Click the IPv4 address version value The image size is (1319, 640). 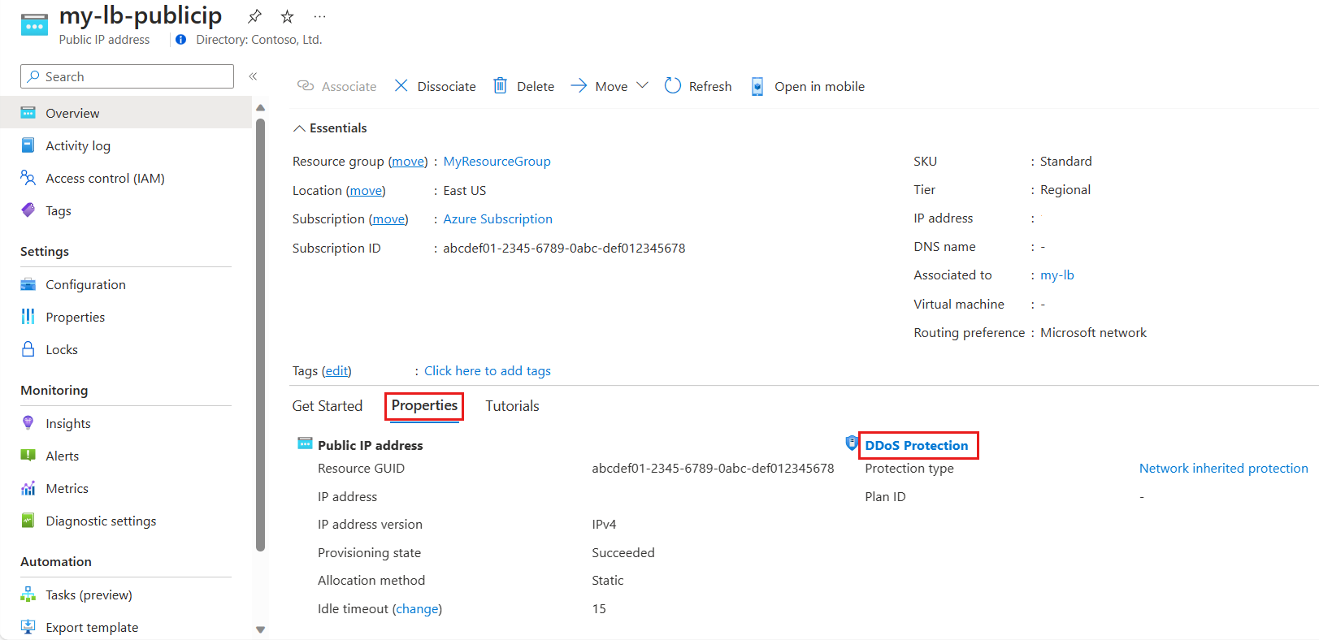(x=604, y=525)
